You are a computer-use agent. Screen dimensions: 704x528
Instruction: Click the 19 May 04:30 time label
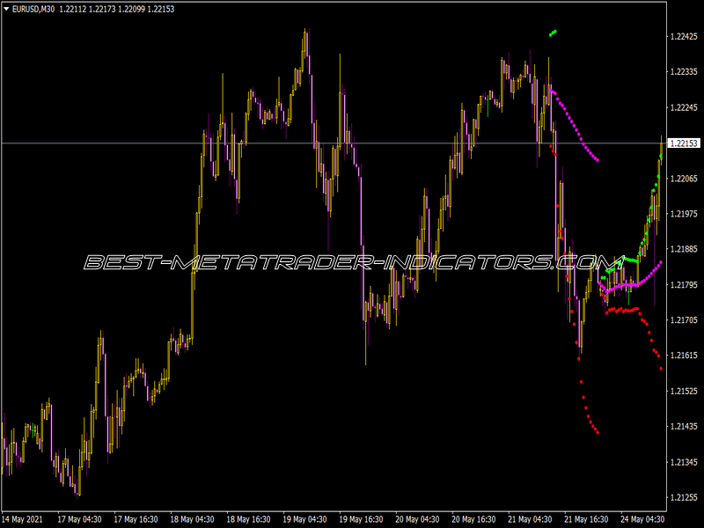coord(304,519)
